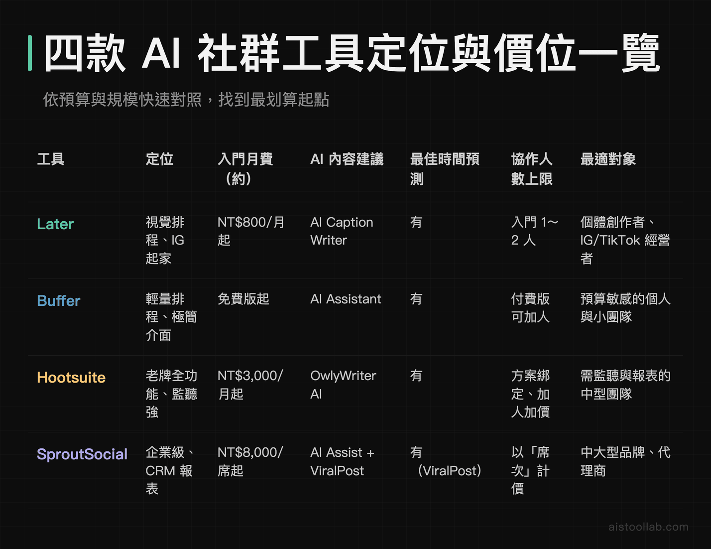Click the Later tool name
The height and width of the screenshot is (549, 711).
pyautogui.click(x=55, y=224)
